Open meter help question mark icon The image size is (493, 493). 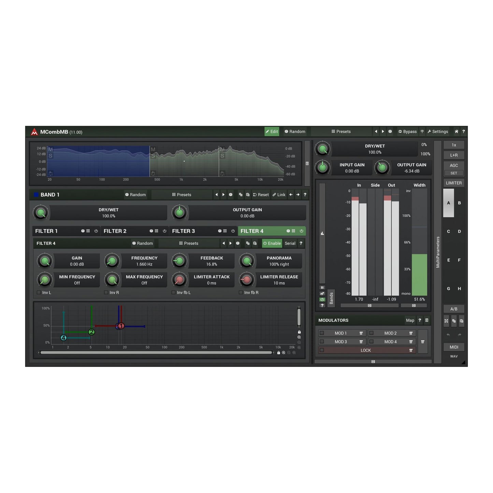pyautogui.click(x=322, y=305)
